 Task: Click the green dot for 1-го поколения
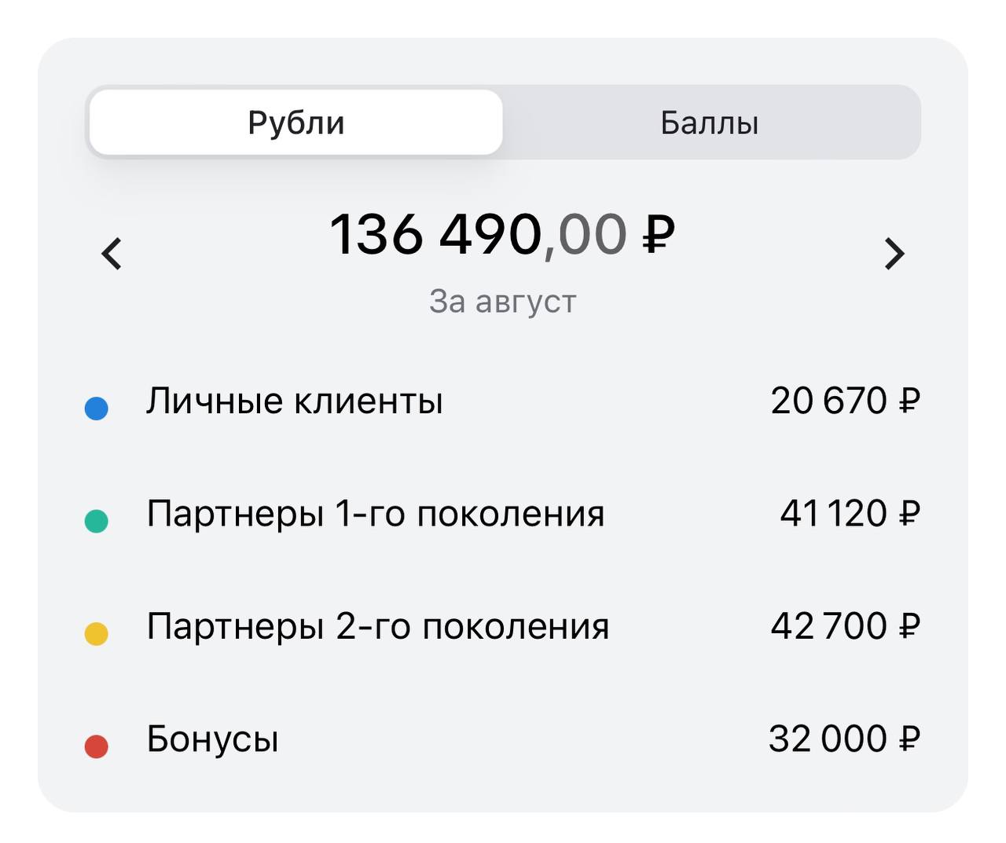tap(96, 521)
